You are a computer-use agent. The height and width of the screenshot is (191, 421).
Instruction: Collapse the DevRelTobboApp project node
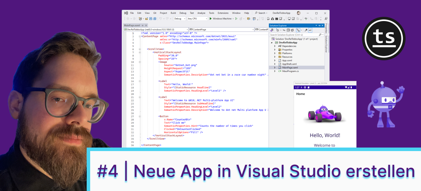(x=272, y=42)
